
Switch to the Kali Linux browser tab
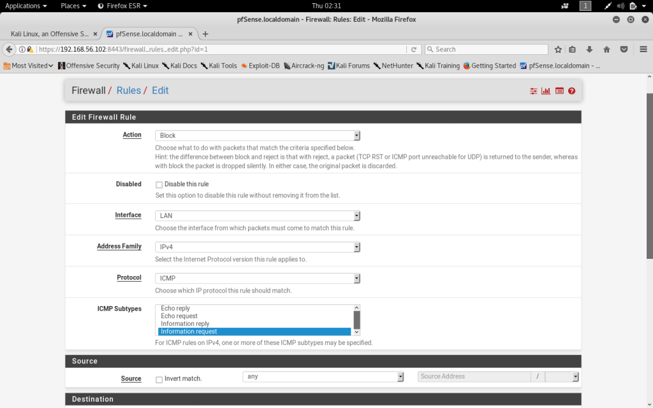(50, 34)
